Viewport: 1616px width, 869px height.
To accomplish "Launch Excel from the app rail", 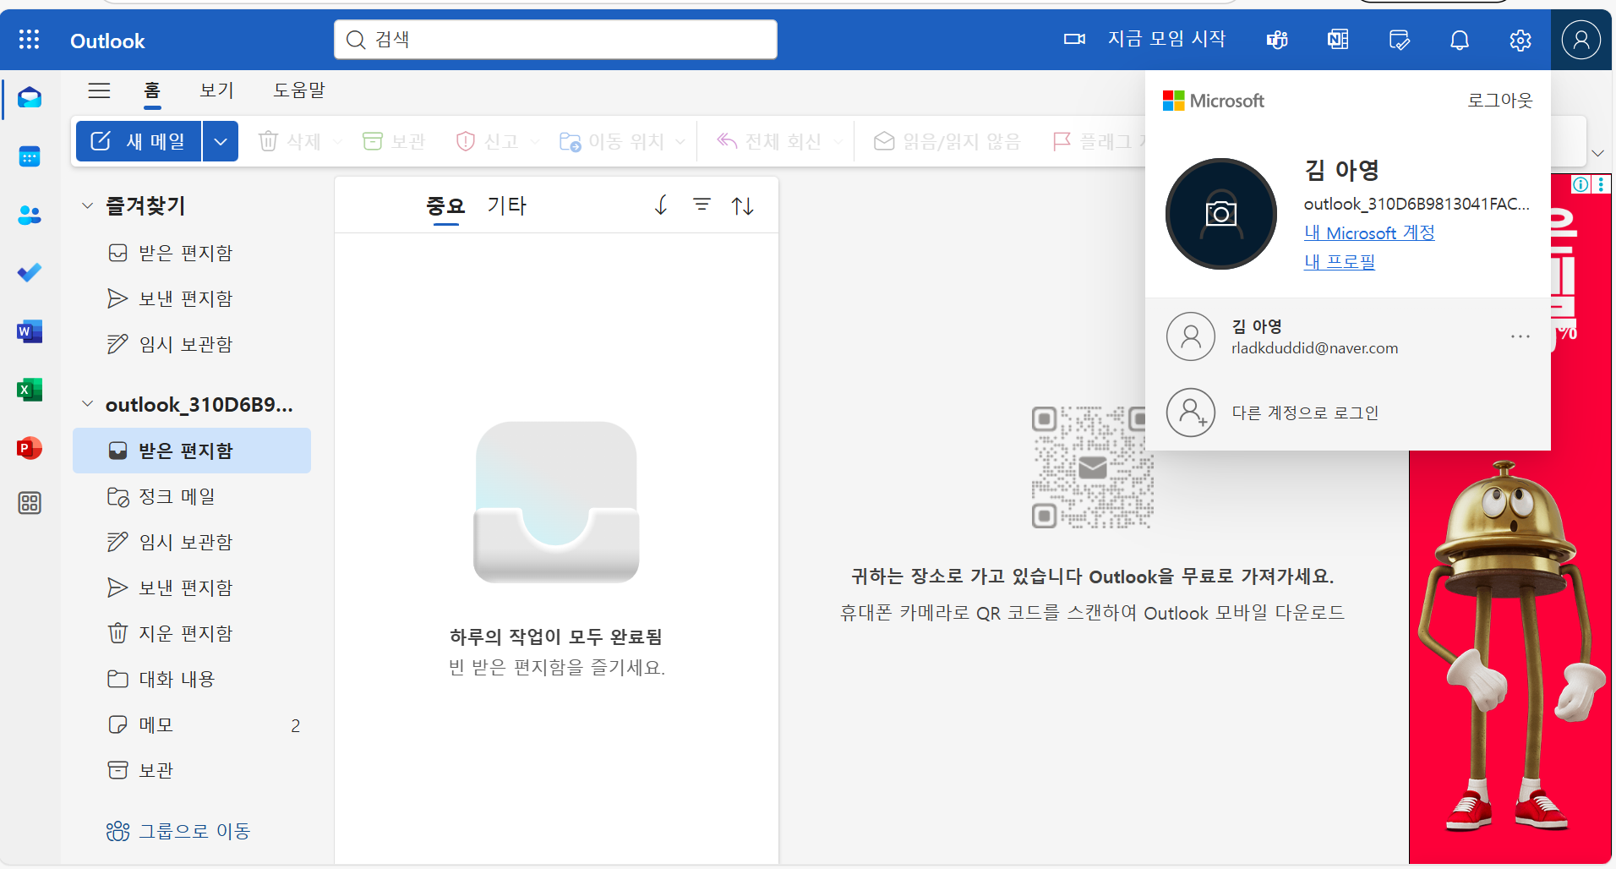I will (30, 390).
